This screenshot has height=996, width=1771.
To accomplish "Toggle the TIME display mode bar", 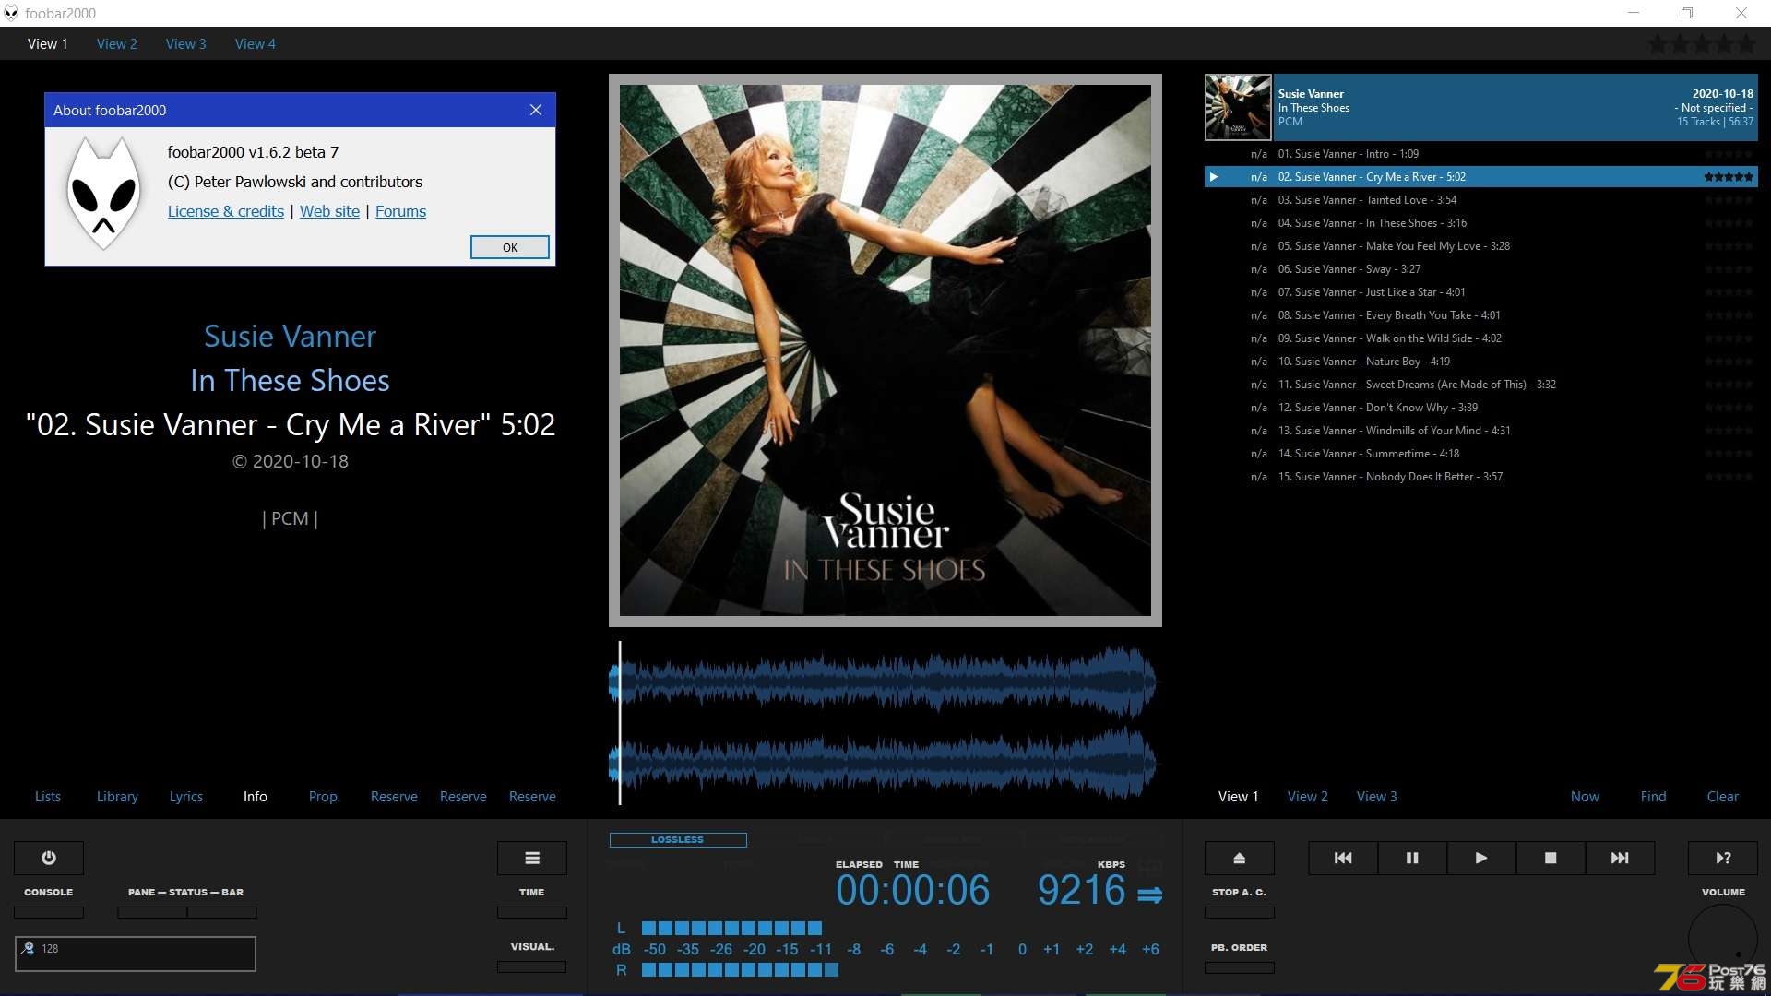I will point(532,913).
